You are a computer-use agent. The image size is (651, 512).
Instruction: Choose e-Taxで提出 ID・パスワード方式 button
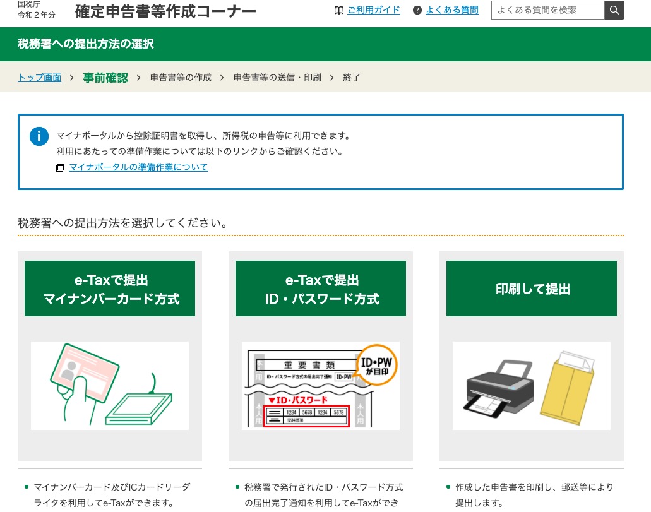[x=321, y=289]
